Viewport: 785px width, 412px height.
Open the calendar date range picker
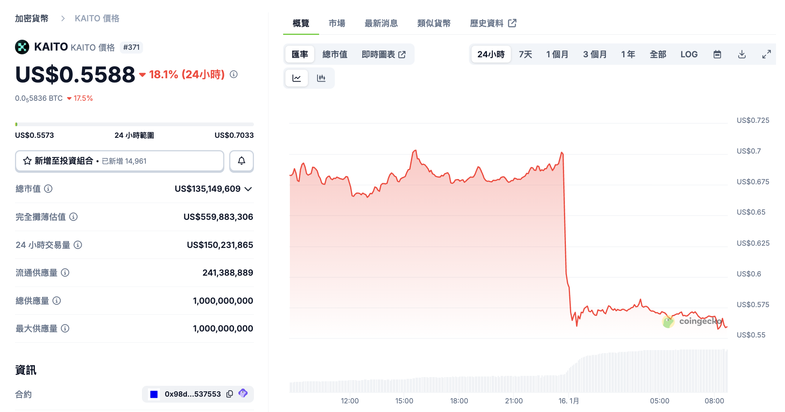point(717,54)
